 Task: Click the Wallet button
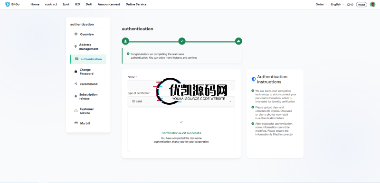[361, 5]
